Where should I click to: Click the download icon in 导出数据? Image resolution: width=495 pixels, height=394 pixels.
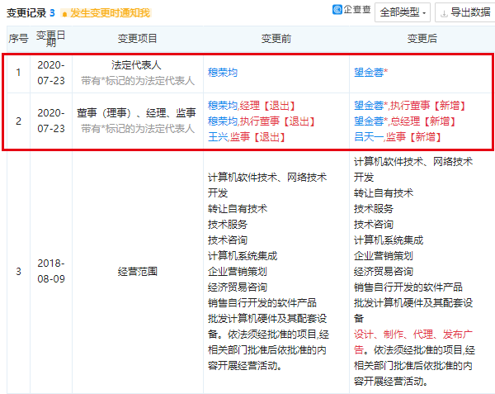click(x=444, y=13)
